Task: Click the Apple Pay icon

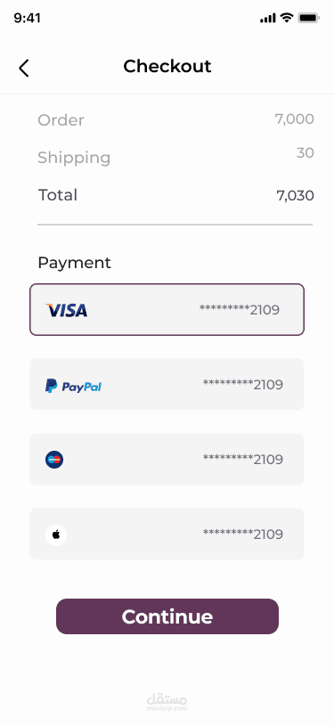Action: tap(56, 534)
